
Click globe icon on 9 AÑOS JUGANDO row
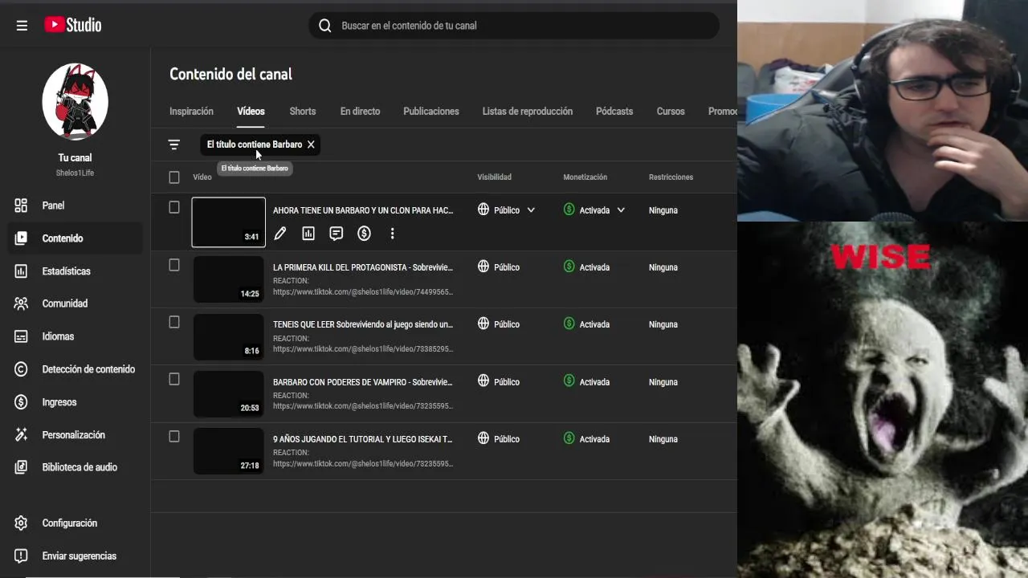point(483,438)
